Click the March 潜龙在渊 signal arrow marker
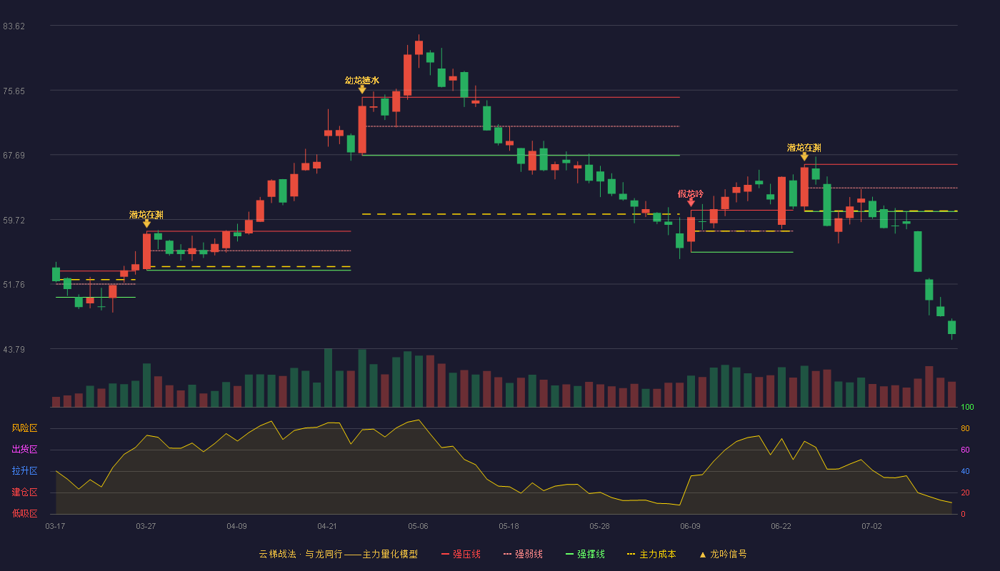Screen dimensions: 1000x571 146,223
